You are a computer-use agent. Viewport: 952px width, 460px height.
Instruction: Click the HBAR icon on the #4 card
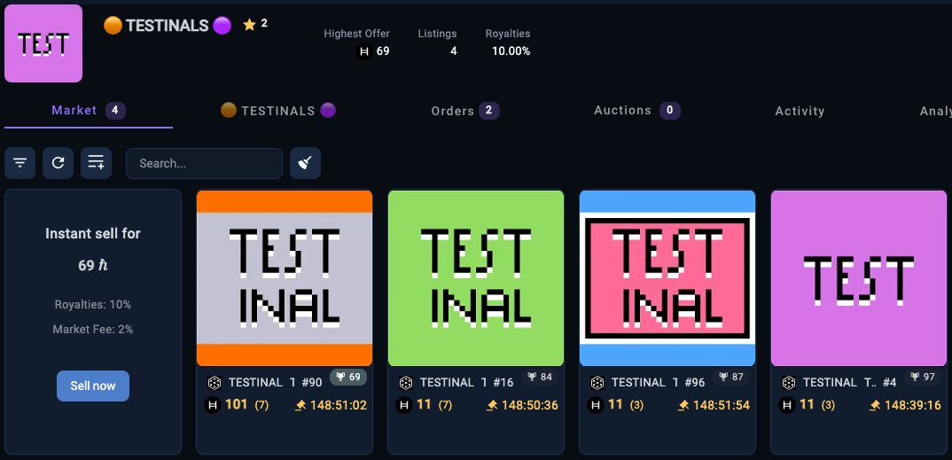(787, 405)
